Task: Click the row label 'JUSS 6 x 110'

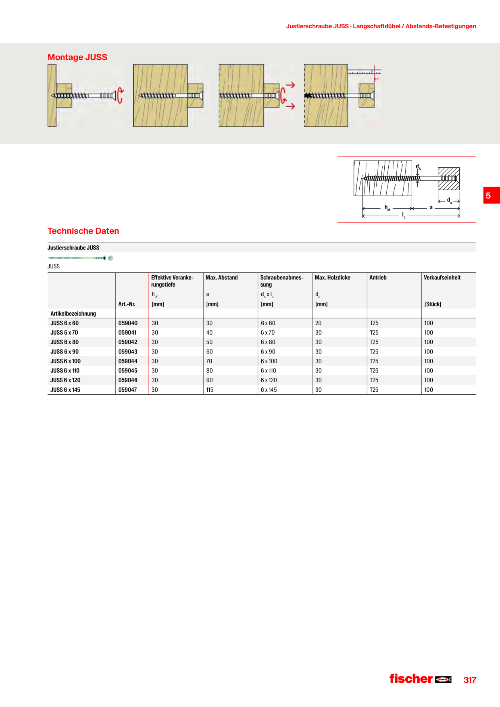Action: pyautogui.click(x=65, y=371)
